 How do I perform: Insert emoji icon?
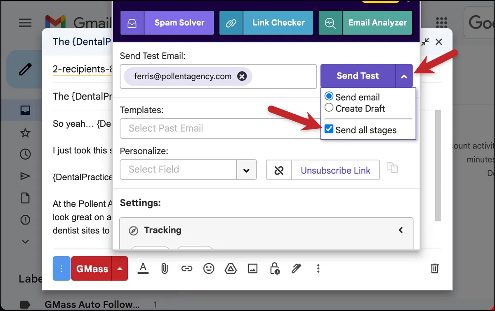pos(209,269)
